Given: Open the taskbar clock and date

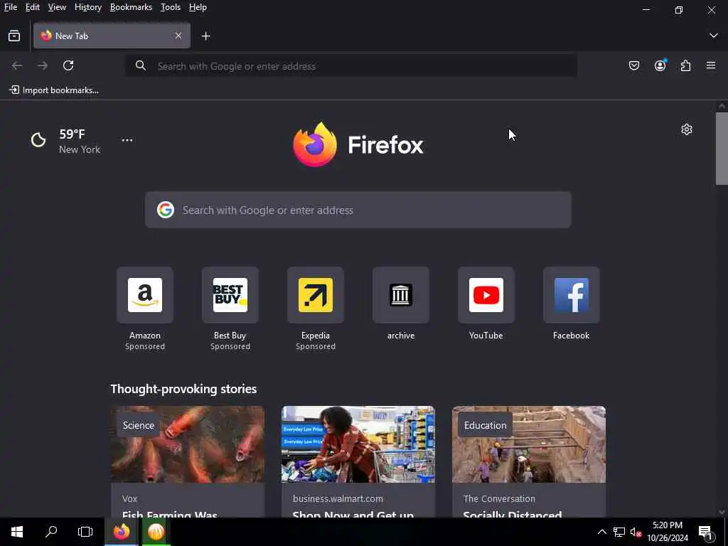Looking at the screenshot, I should click(668, 532).
